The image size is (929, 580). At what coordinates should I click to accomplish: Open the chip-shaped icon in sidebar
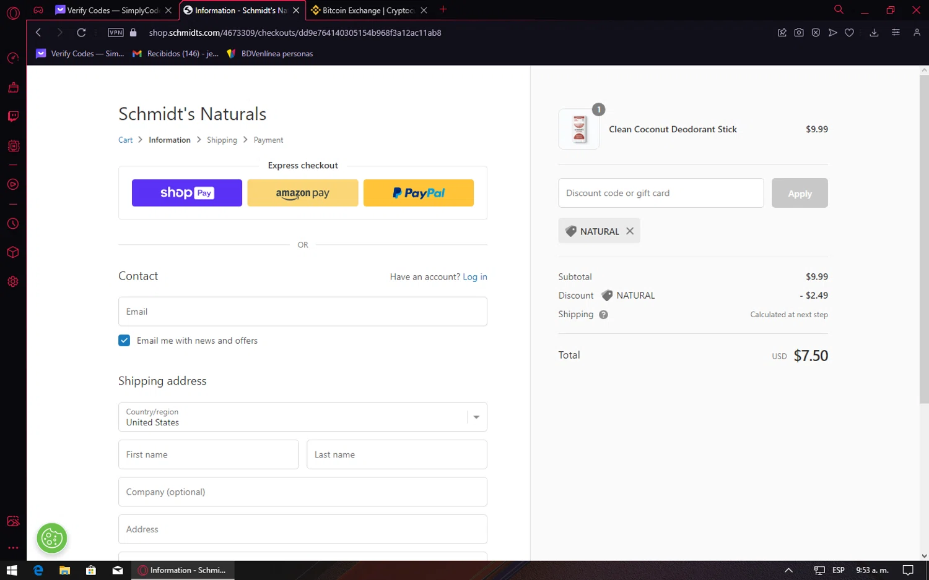13,146
